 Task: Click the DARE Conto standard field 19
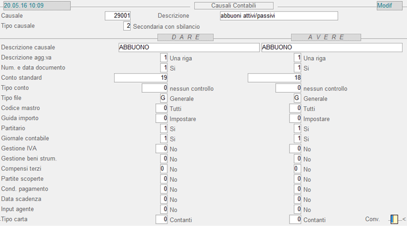(x=141, y=78)
